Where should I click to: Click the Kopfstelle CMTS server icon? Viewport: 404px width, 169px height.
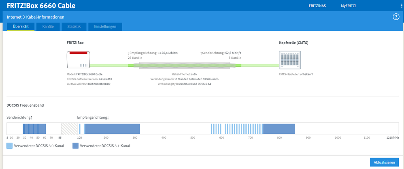[x=289, y=60]
